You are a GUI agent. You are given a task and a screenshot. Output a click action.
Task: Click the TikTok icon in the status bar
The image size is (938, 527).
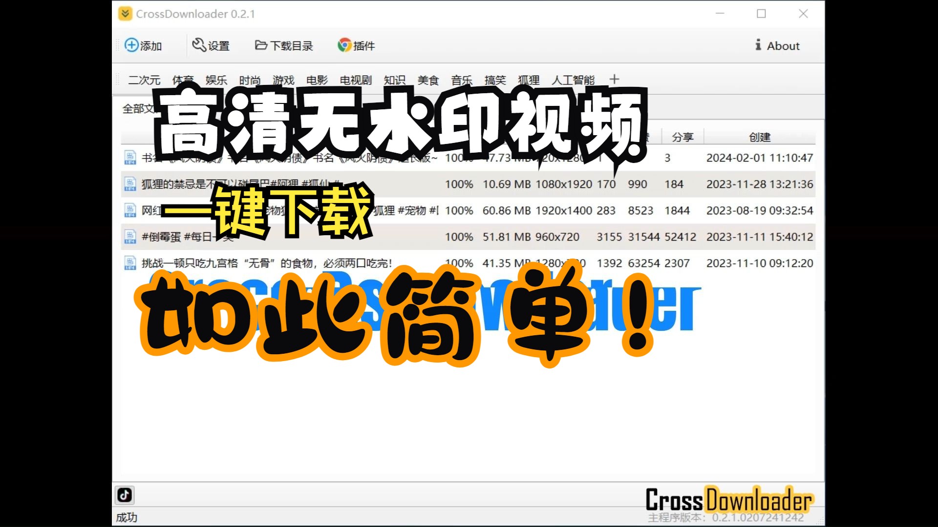[x=125, y=495]
